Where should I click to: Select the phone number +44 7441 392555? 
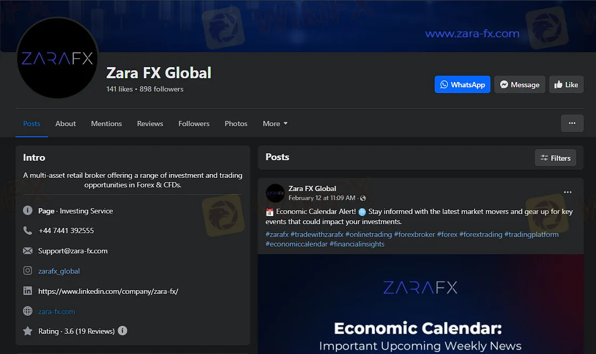tap(66, 230)
